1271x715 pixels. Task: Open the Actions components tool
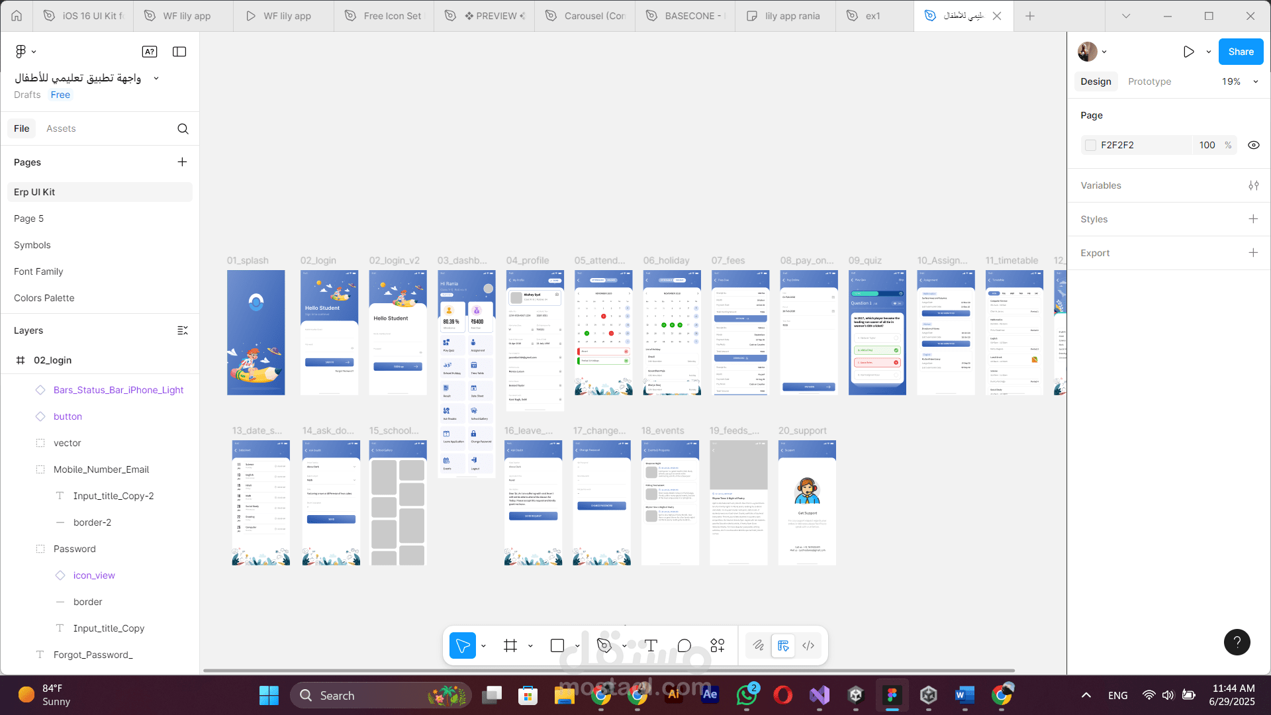coord(718,645)
